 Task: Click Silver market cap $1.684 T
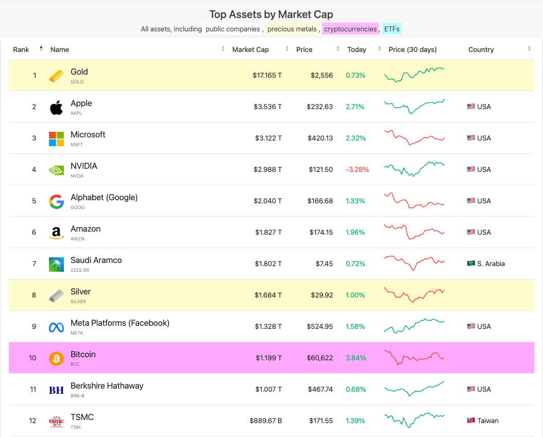tap(268, 295)
